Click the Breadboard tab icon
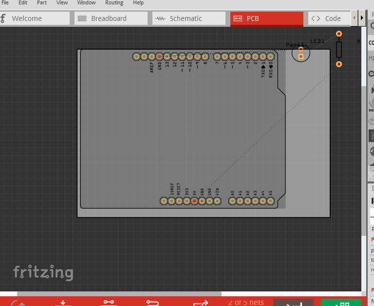Image resolution: width=374 pixels, height=306 pixels. [x=82, y=18]
